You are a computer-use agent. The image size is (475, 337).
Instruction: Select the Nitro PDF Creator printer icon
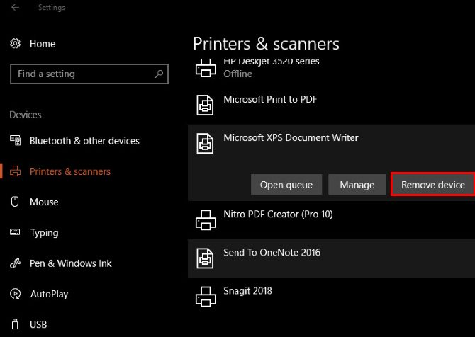coord(206,220)
